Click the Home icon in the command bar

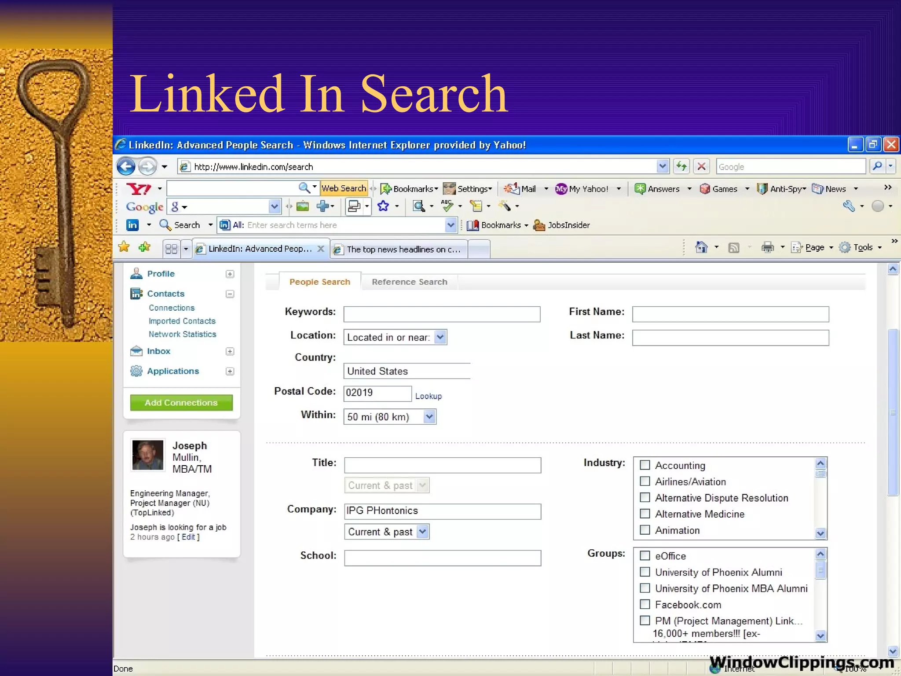click(x=701, y=247)
